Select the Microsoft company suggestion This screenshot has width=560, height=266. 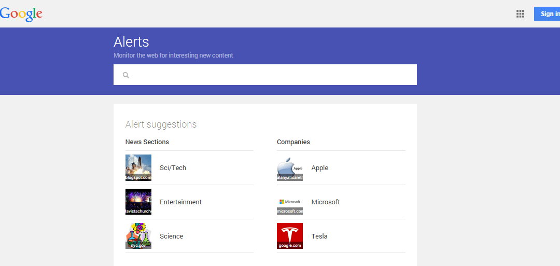[325, 202]
